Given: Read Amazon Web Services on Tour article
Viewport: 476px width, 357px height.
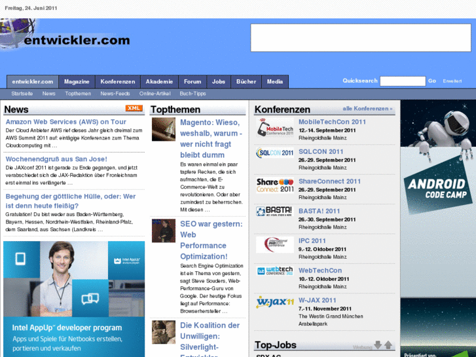Looking at the screenshot, I should [x=66, y=122].
